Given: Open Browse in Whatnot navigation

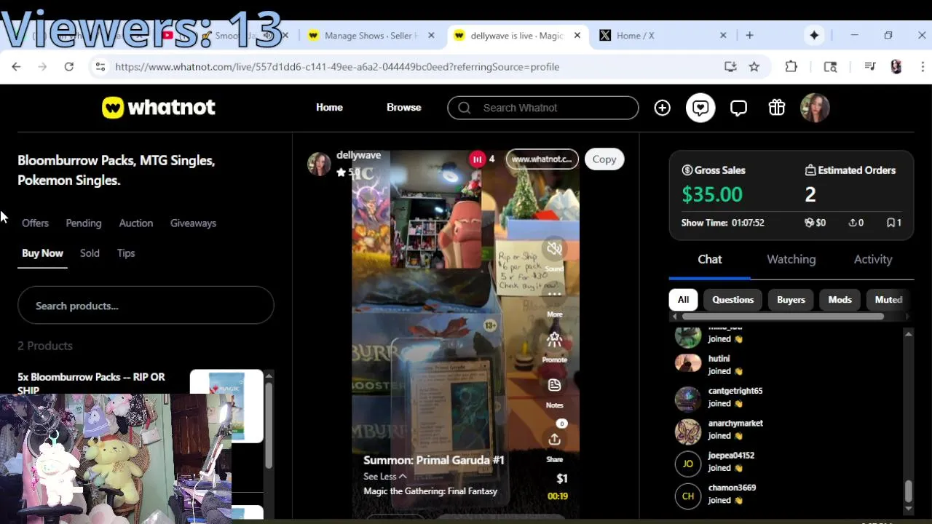Looking at the screenshot, I should coord(404,107).
